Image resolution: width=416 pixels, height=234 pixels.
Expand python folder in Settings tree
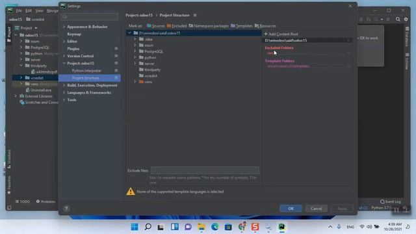pyautogui.click(x=135, y=57)
